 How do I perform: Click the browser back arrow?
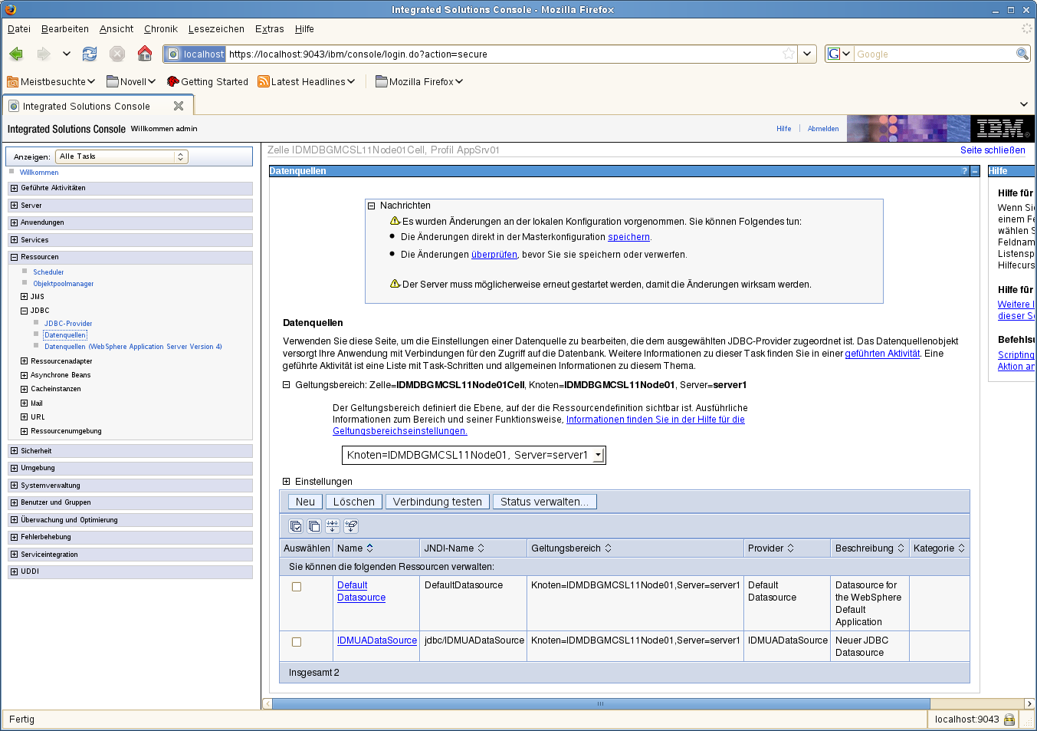(x=16, y=54)
